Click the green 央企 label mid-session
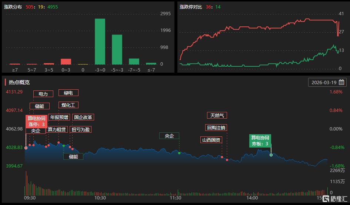The image size is (350, 205). pos(169,136)
